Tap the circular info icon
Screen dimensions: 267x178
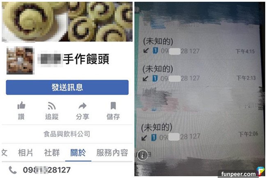(x=143, y=155)
